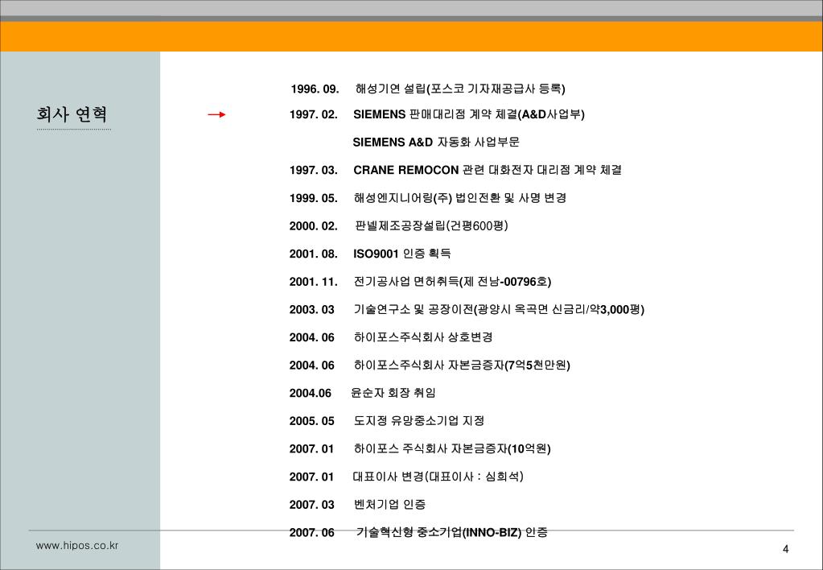Click the date '2005. 05'
Screen dimensions: 823x570
(312, 421)
